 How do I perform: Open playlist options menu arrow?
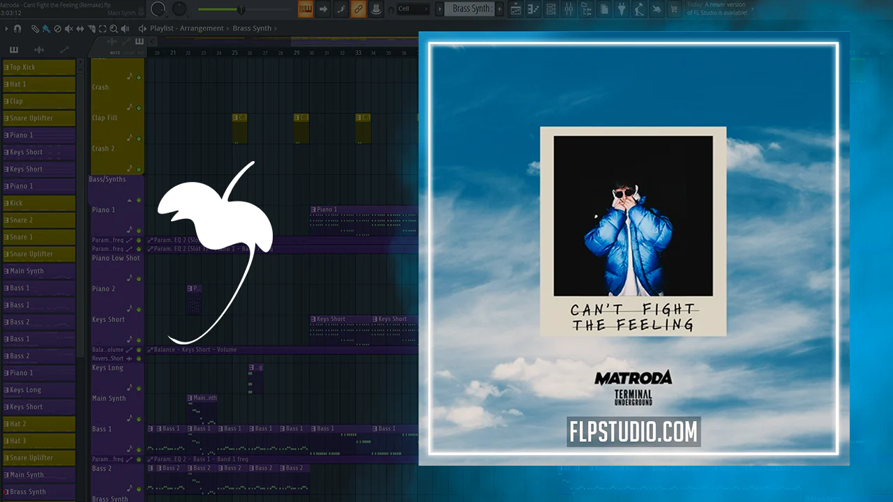pos(7,29)
